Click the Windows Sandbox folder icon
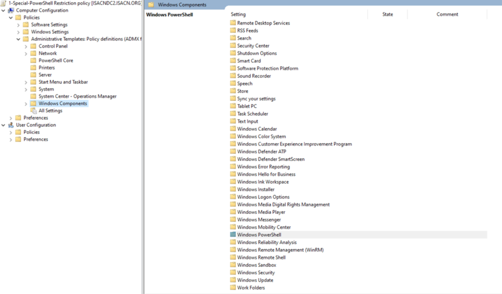Viewport: 502px width, 294px height. (233, 265)
